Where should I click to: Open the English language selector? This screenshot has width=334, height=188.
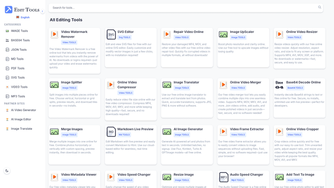tap(23, 17)
